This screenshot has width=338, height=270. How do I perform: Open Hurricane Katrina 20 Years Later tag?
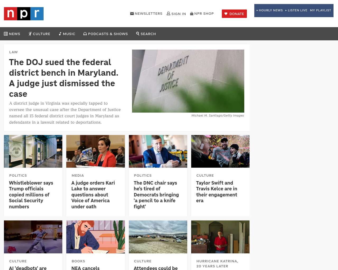(x=217, y=264)
